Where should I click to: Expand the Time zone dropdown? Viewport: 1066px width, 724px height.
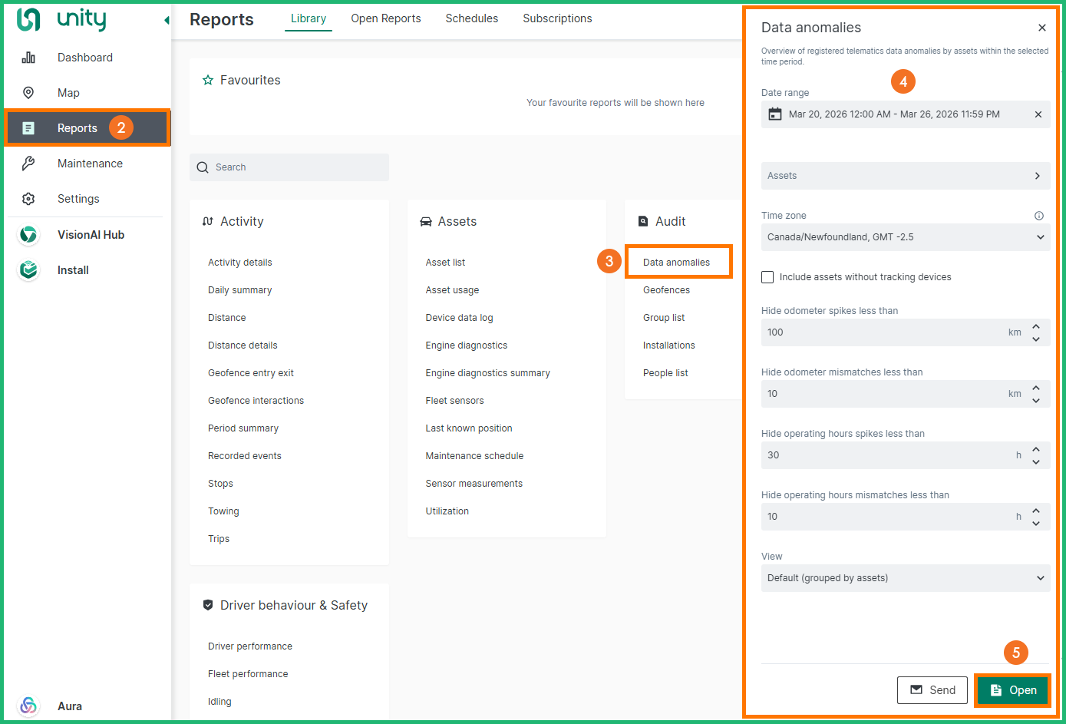coord(905,237)
